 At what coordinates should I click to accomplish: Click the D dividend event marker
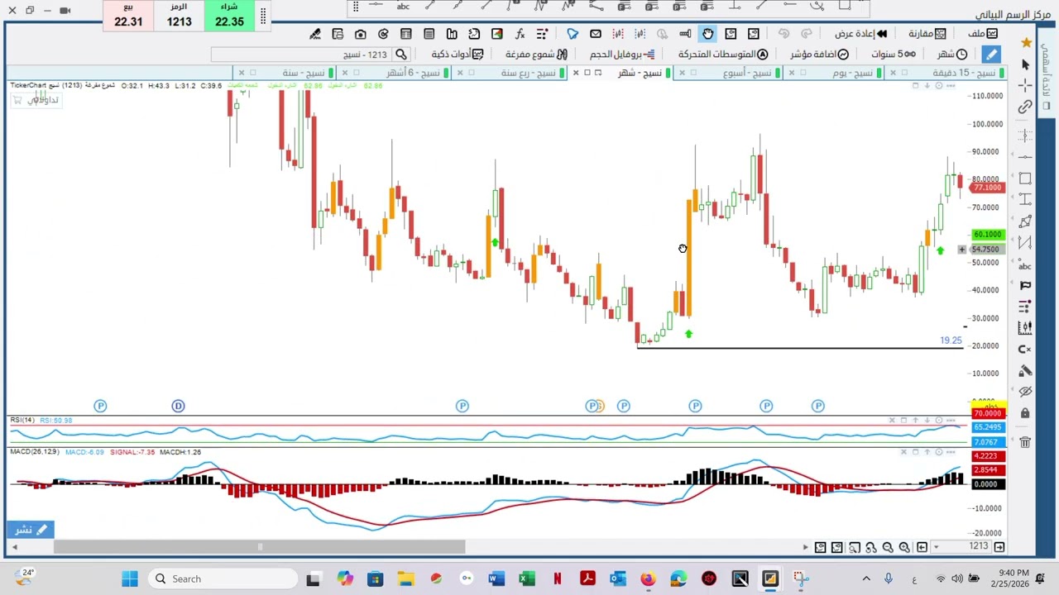coord(178,406)
